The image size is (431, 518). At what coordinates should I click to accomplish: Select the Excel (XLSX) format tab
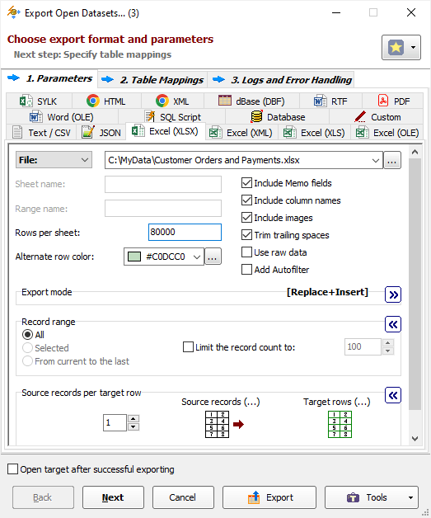[166, 131]
